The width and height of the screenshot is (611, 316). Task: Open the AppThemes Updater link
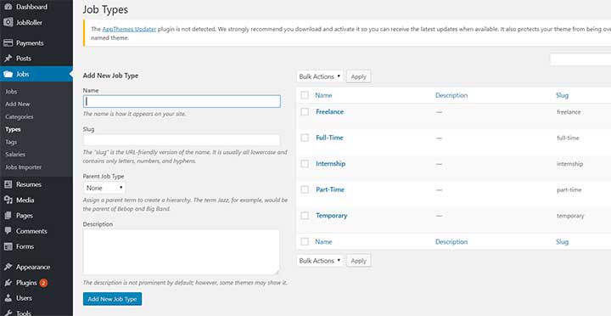tap(129, 29)
